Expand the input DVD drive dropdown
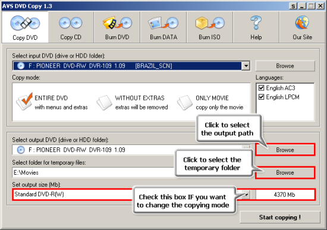The width and height of the screenshot is (327, 230). 246,66
